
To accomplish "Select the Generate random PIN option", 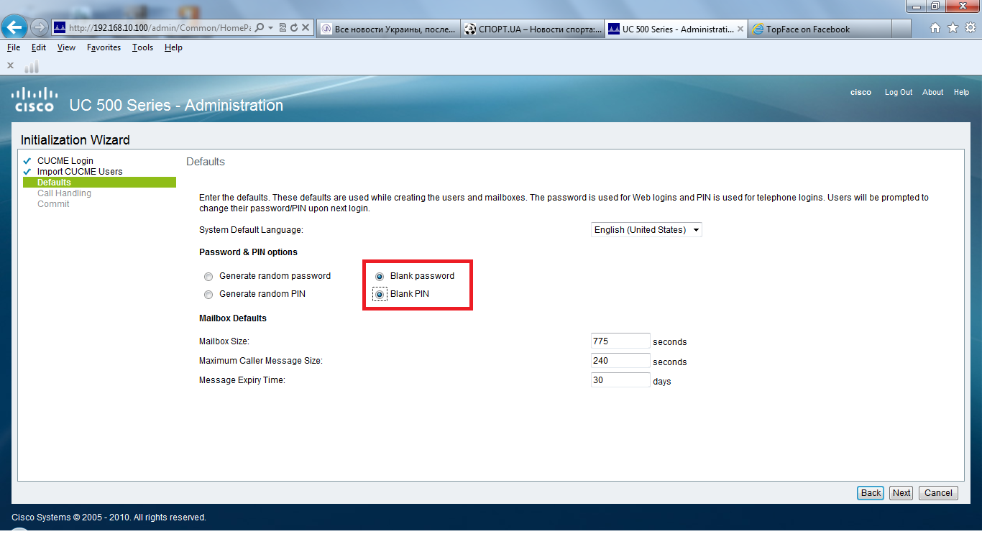I will tap(208, 294).
